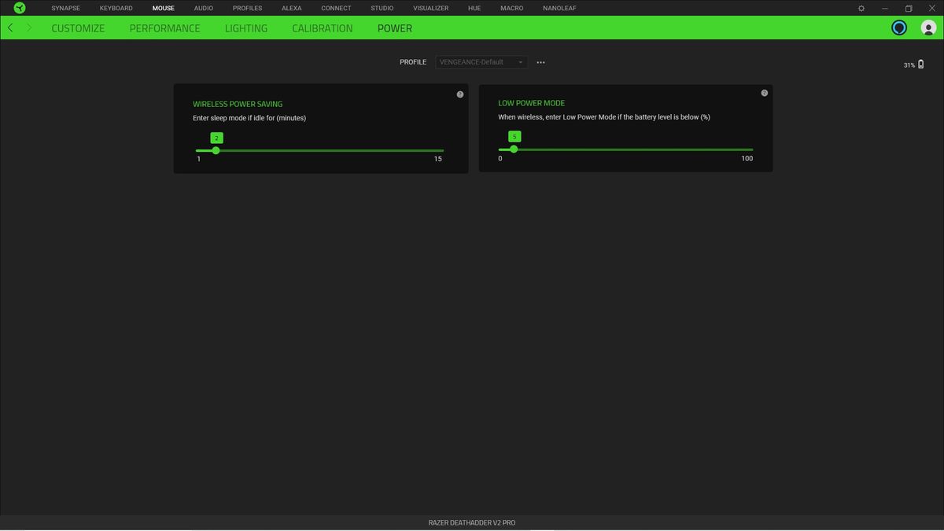Open the Hue tab
944x531 pixels.
(x=474, y=8)
